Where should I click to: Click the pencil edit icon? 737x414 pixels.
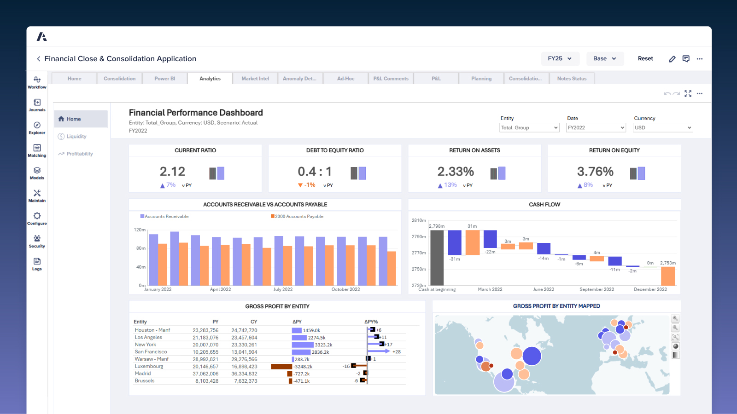(x=672, y=59)
